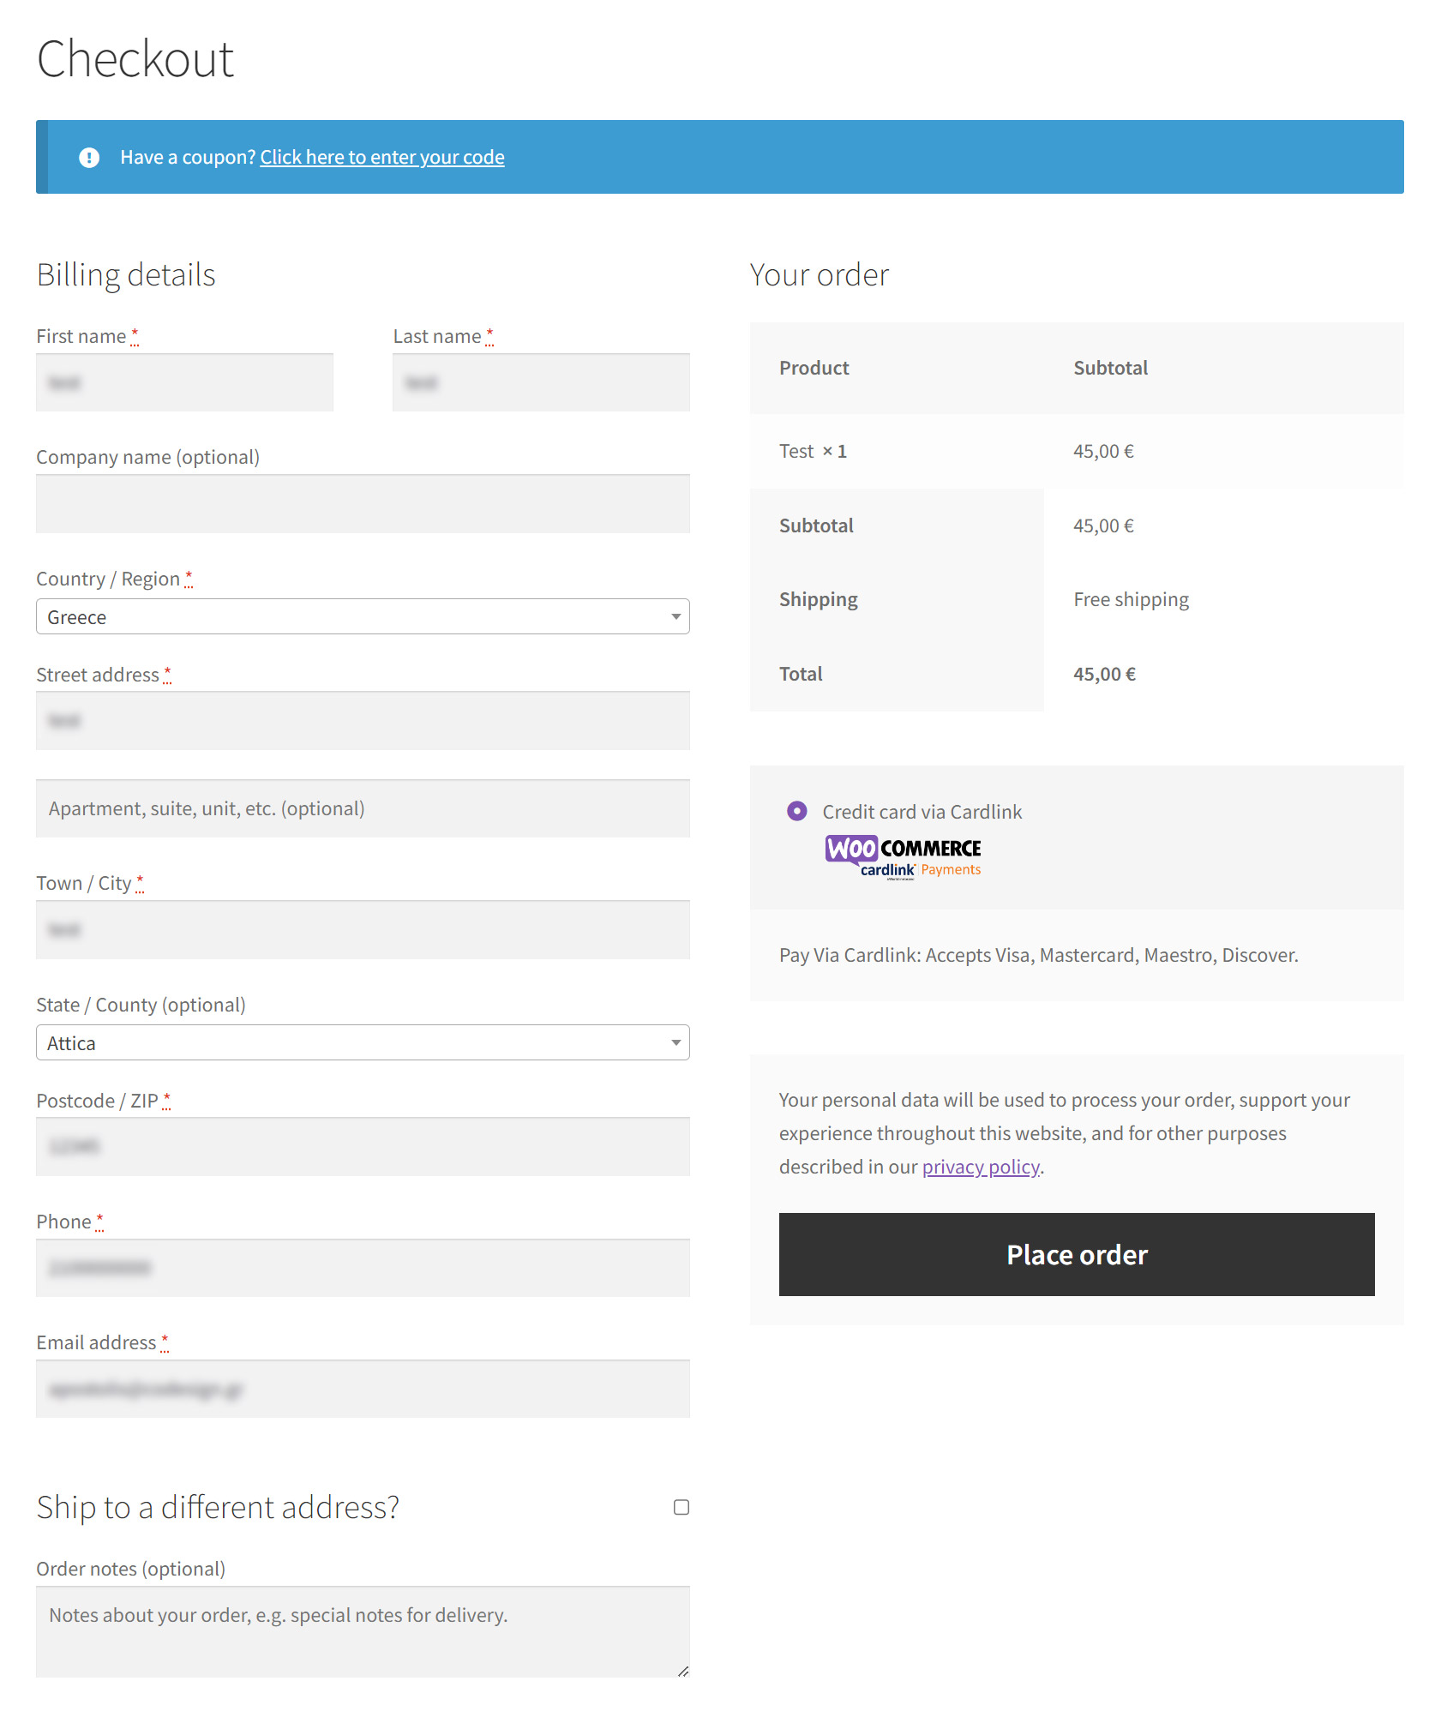Click the Company name input
This screenshot has height=1723, width=1447.
363,505
